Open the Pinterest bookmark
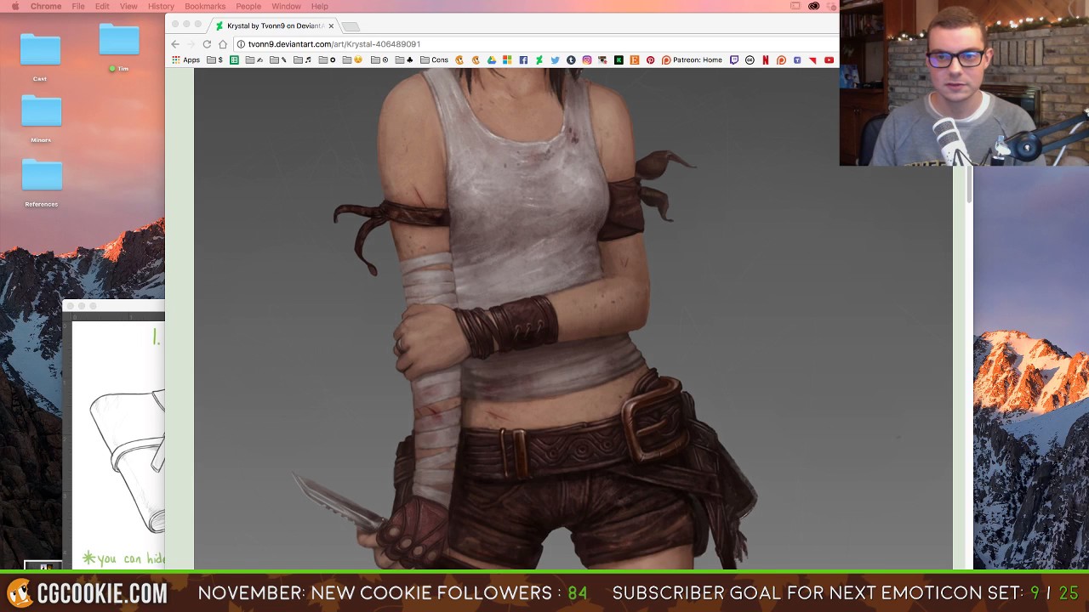Image resolution: width=1089 pixels, height=612 pixels. point(650,60)
